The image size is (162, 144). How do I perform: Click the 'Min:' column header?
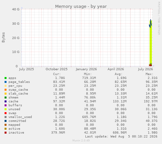click(x=88, y=74)
